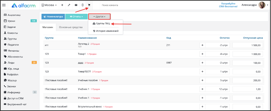Screen dimensions: 271x111
Task: Switch to Основные средства tab
Action: 71,27
